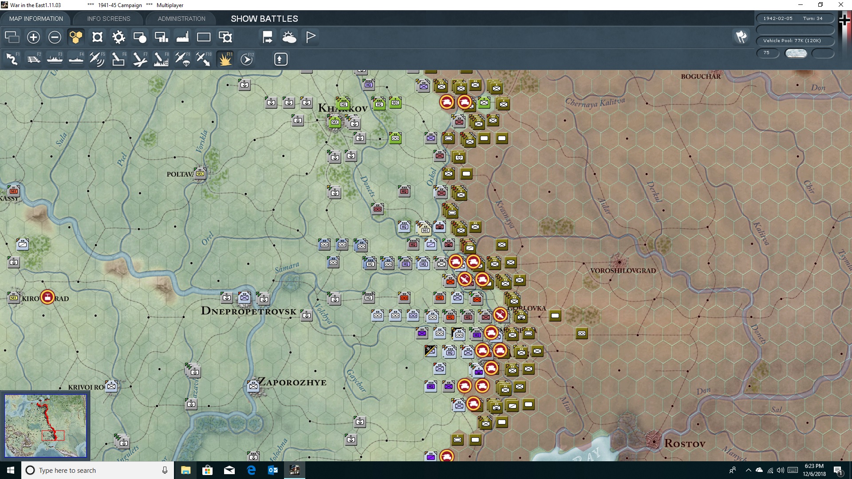The image size is (852, 479).
Task: Select Air transfer F10 icon
Action: point(204,59)
